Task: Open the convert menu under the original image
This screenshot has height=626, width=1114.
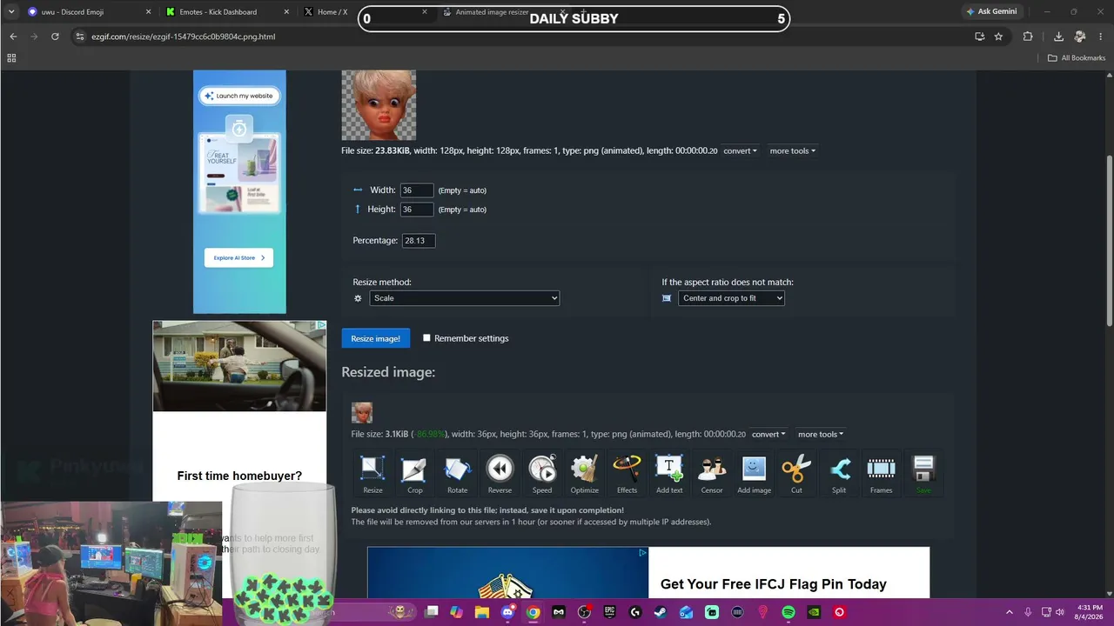Action: (740, 150)
